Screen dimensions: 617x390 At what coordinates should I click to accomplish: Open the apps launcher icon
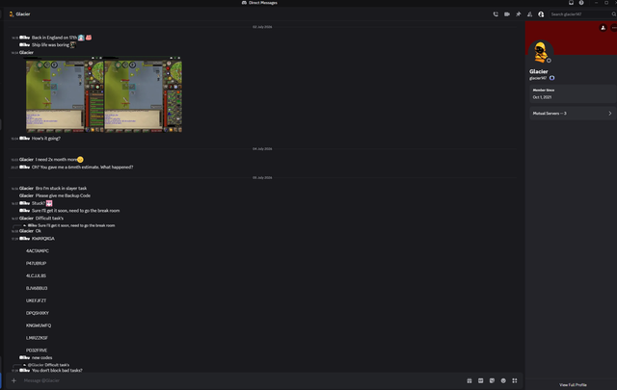point(515,380)
